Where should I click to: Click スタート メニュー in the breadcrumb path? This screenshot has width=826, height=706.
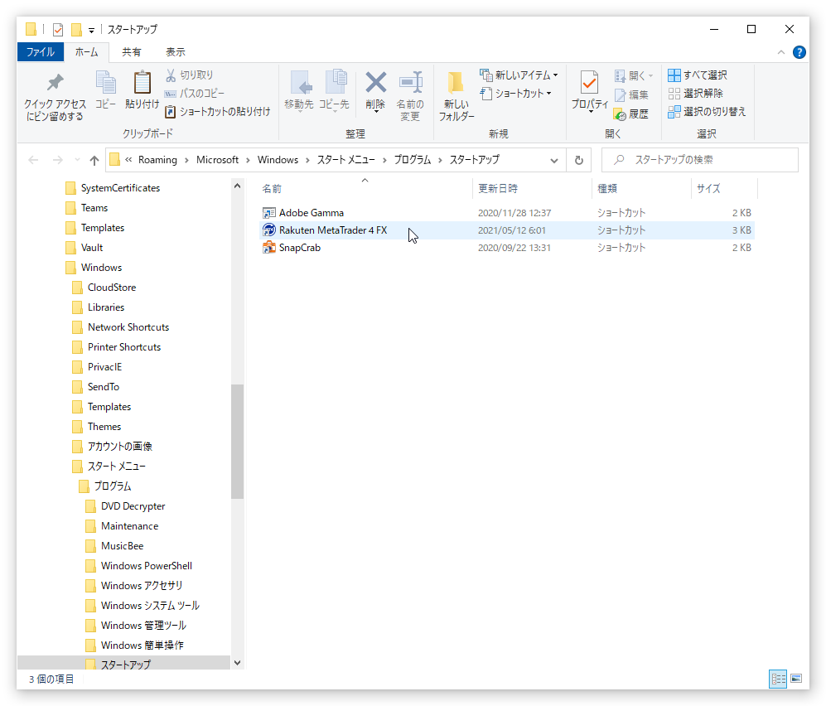point(346,160)
